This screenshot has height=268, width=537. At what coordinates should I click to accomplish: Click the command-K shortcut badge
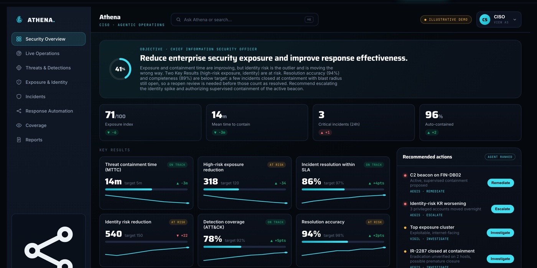click(x=309, y=20)
